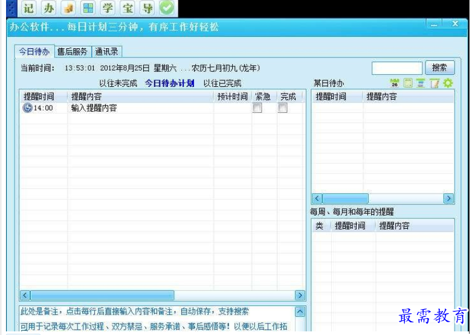Click the four-square grid toolbar icon
This screenshot has width=472, height=335.
coord(88,8)
